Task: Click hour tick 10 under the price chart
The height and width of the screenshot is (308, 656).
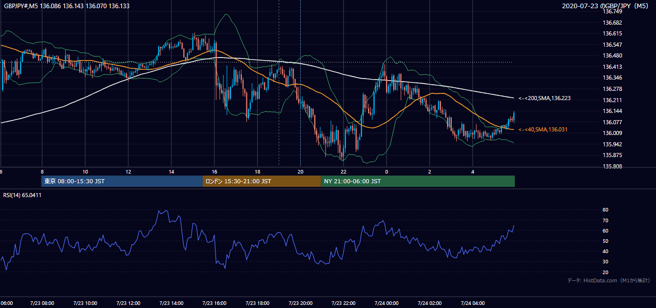Action: pos(85,172)
